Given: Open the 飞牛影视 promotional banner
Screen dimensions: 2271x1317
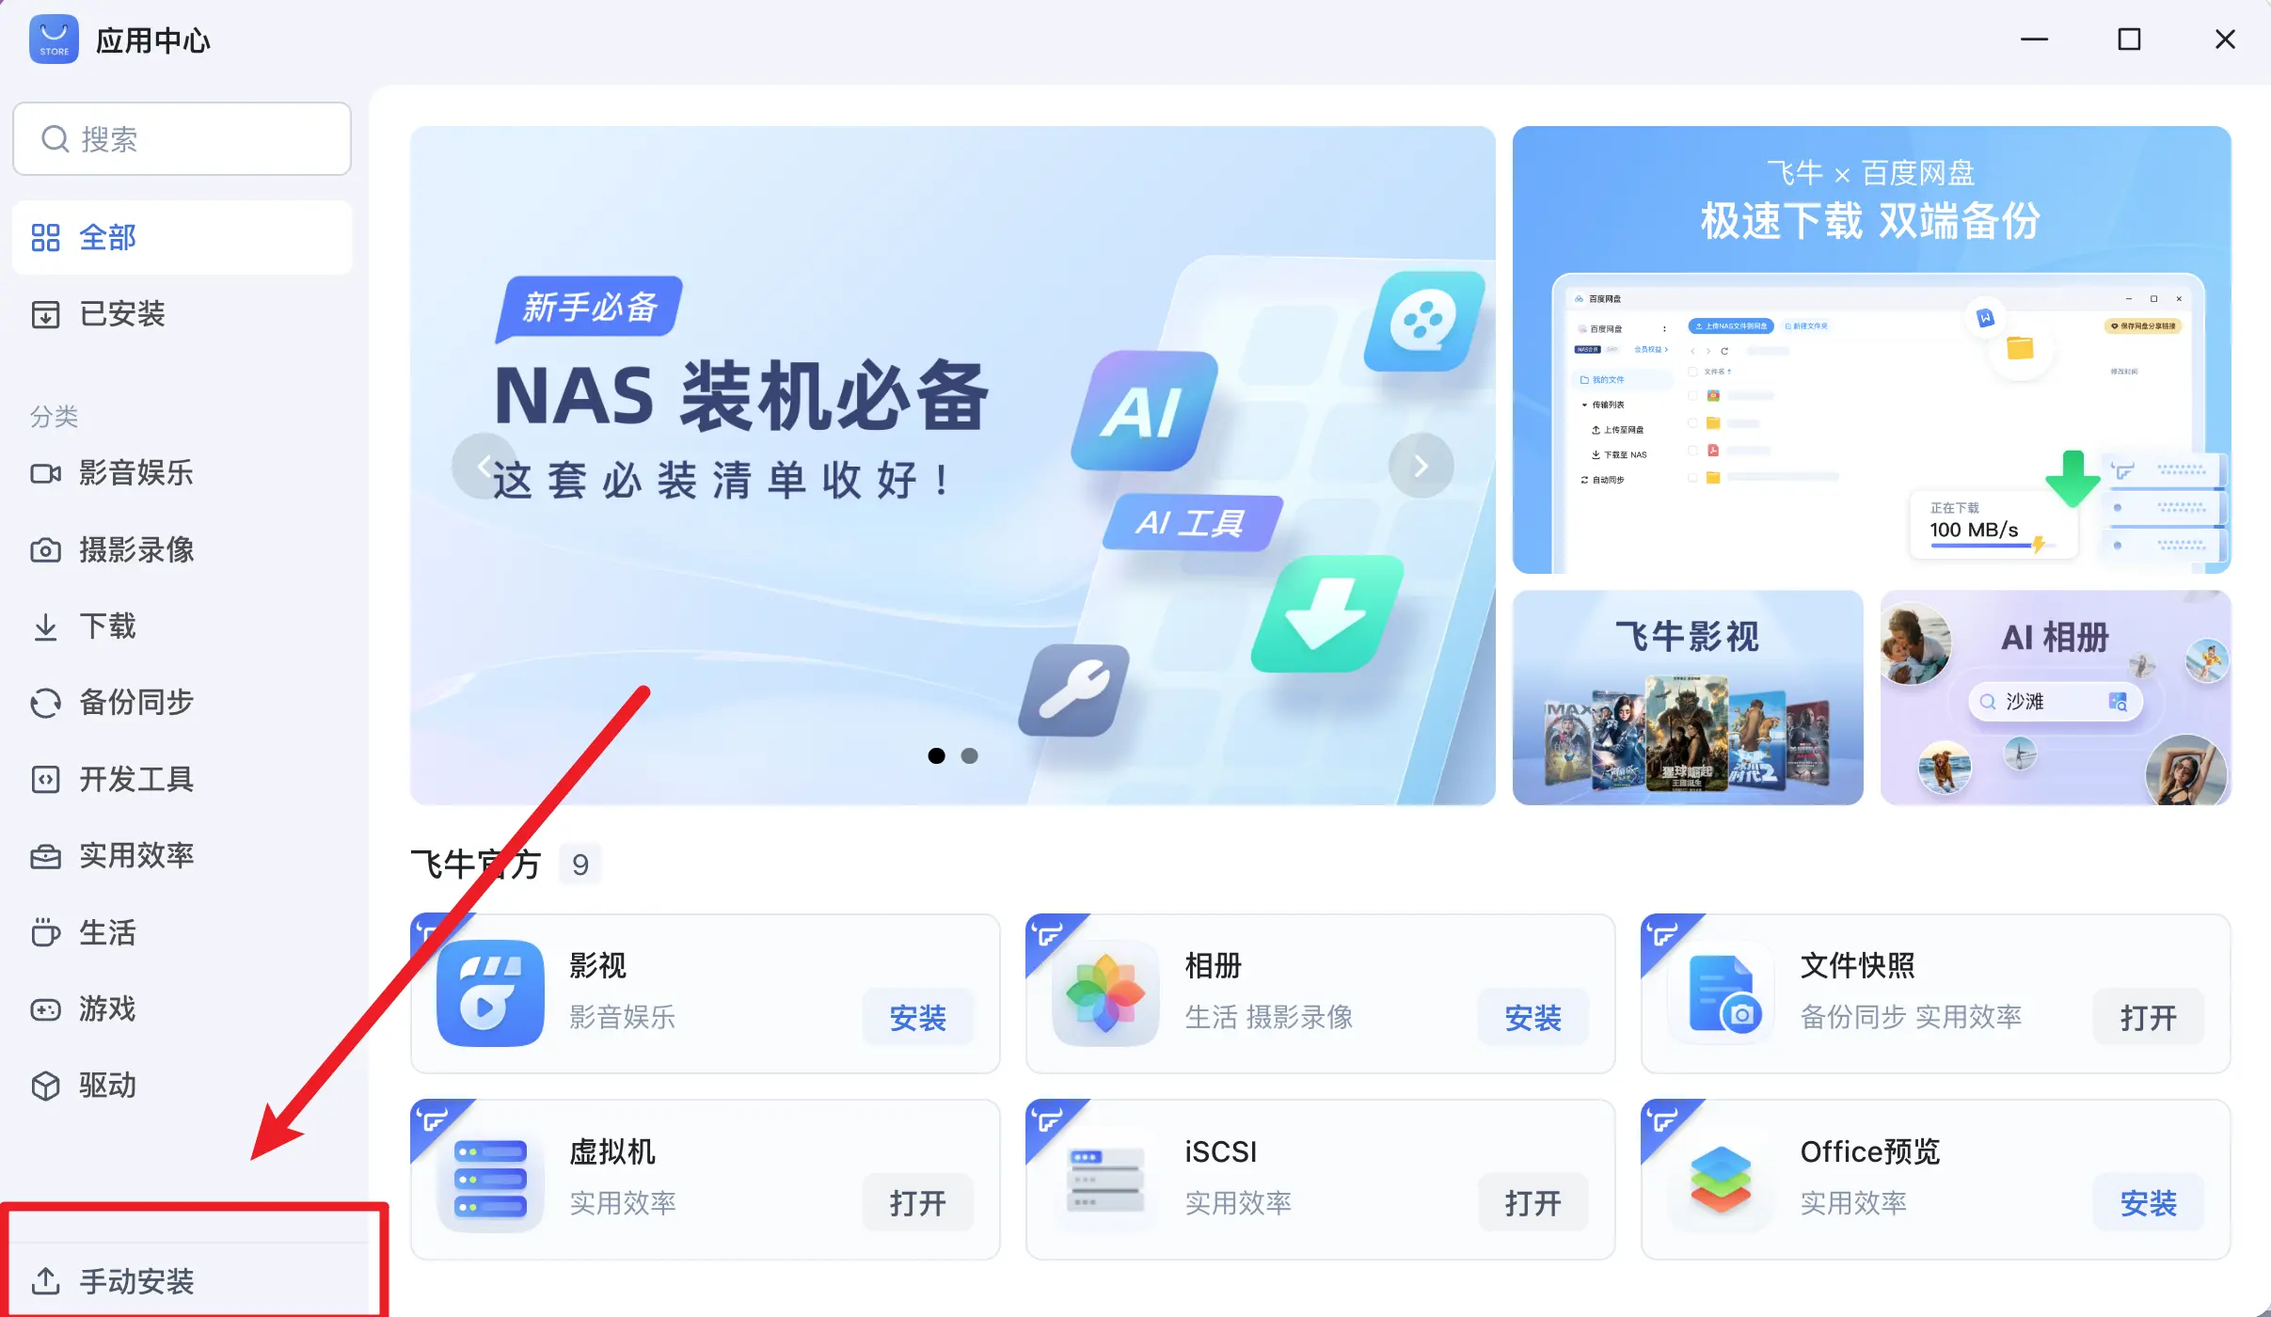Looking at the screenshot, I should tap(1688, 697).
